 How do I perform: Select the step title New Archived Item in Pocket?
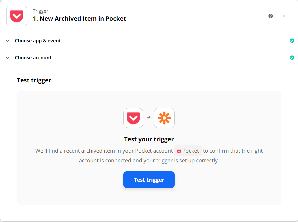click(79, 19)
